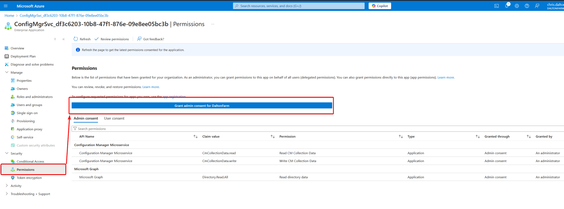Collapse the side navigation with double chevron

tap(64, 39)
